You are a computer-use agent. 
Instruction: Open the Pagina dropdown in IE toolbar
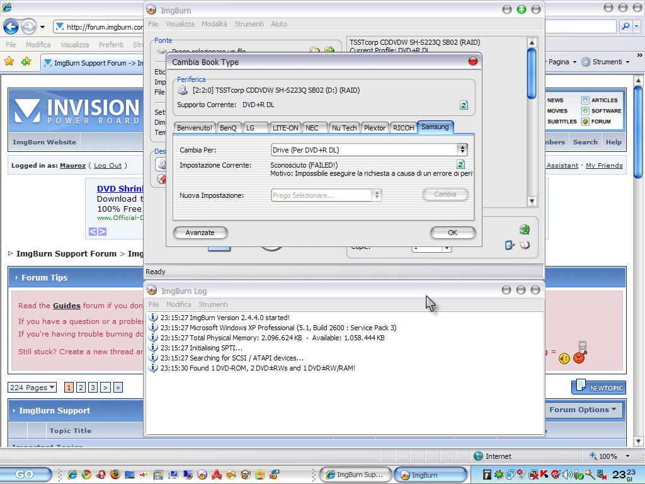click(562, 62)
